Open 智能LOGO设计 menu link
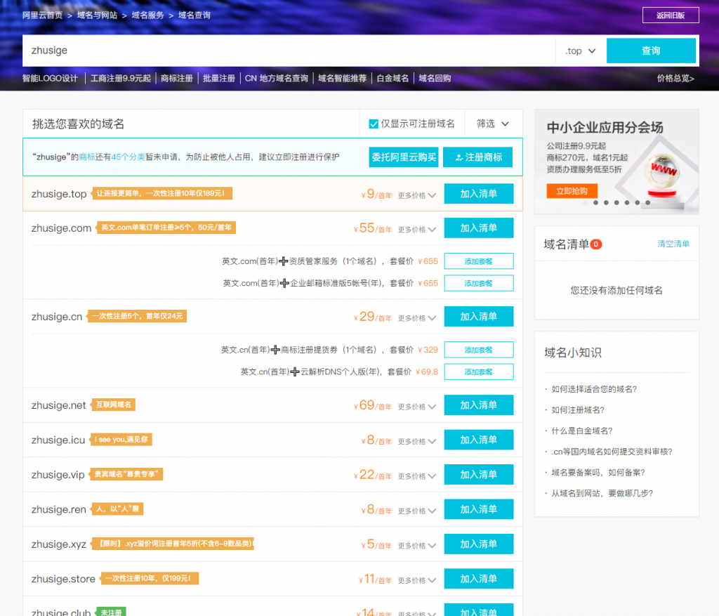This screenshot has width=719, height=616. [x=50, y=79]
